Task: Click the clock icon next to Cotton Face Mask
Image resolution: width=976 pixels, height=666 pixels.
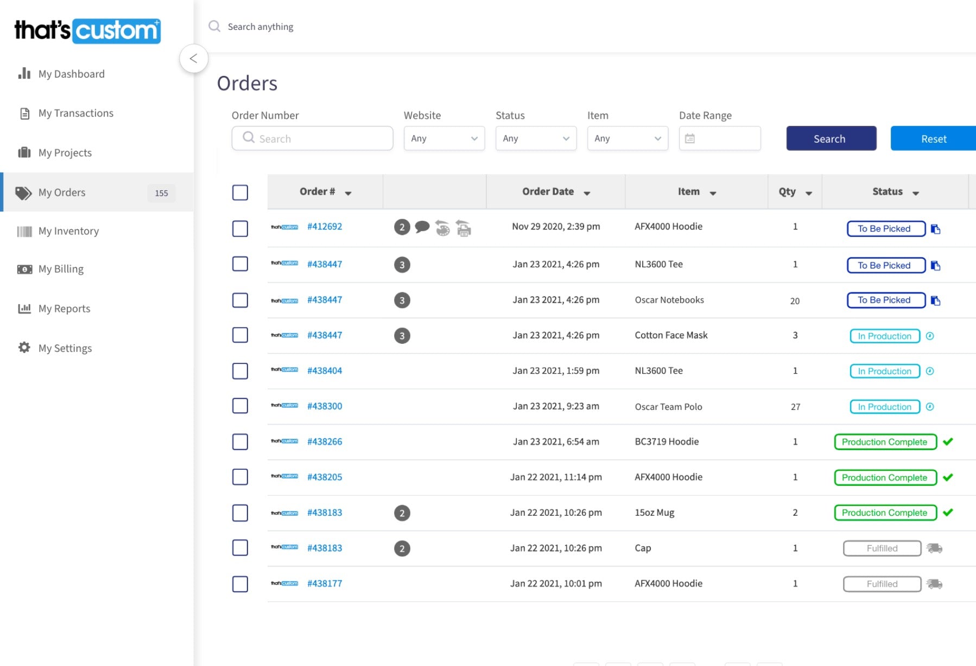Action: [x=929, y=336]
